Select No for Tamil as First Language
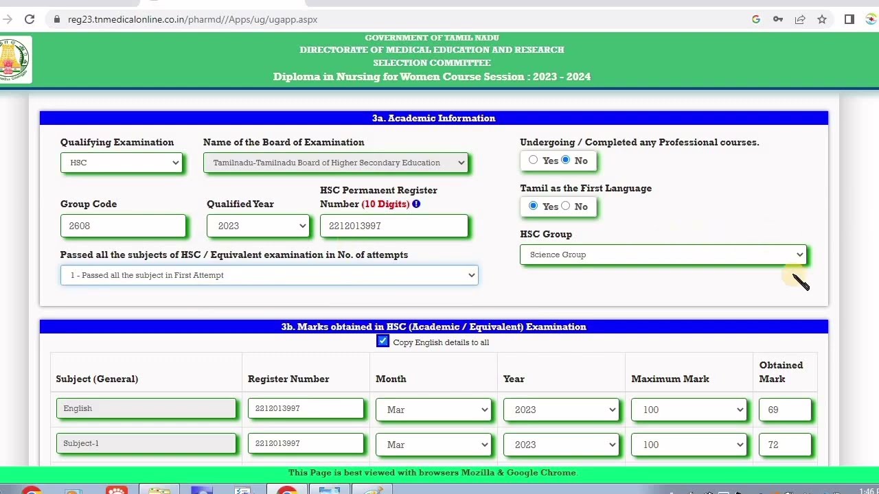The image size is (879, 494). [565, 206]
